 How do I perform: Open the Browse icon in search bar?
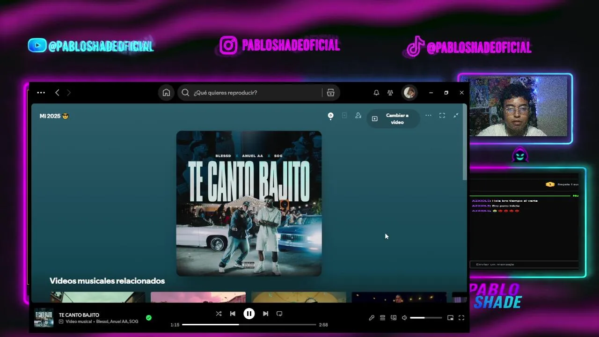click(331, 93)
